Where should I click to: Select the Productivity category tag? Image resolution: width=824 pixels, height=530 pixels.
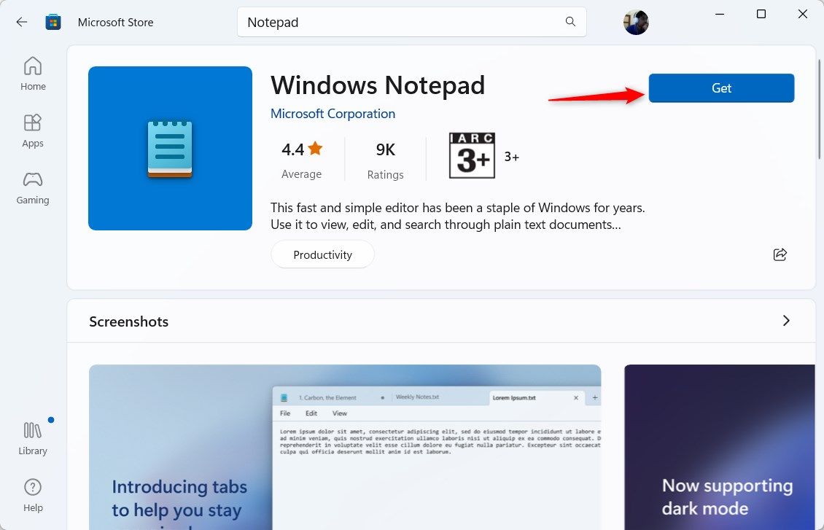tap(322, 254)
